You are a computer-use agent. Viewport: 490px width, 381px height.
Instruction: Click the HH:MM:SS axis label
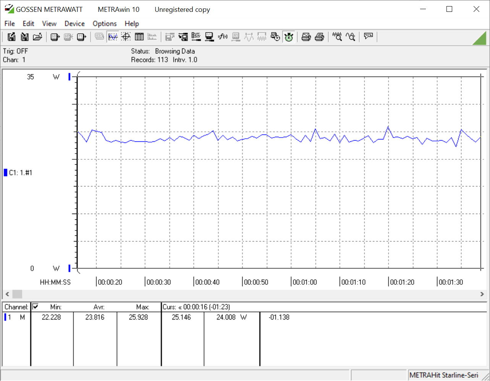point(55,282)
